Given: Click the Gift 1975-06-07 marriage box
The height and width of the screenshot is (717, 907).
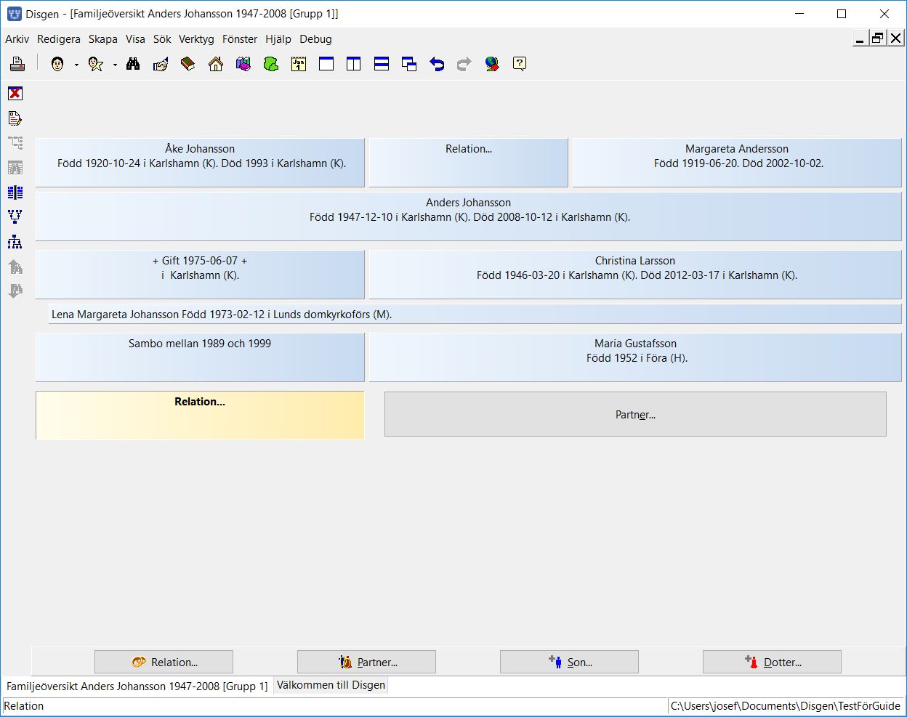Looking at the screenshot, I should (200, 275).
